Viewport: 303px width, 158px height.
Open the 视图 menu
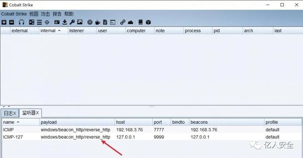click(34, 14)
